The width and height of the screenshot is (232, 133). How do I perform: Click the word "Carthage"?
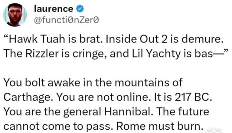pos(27,97)
